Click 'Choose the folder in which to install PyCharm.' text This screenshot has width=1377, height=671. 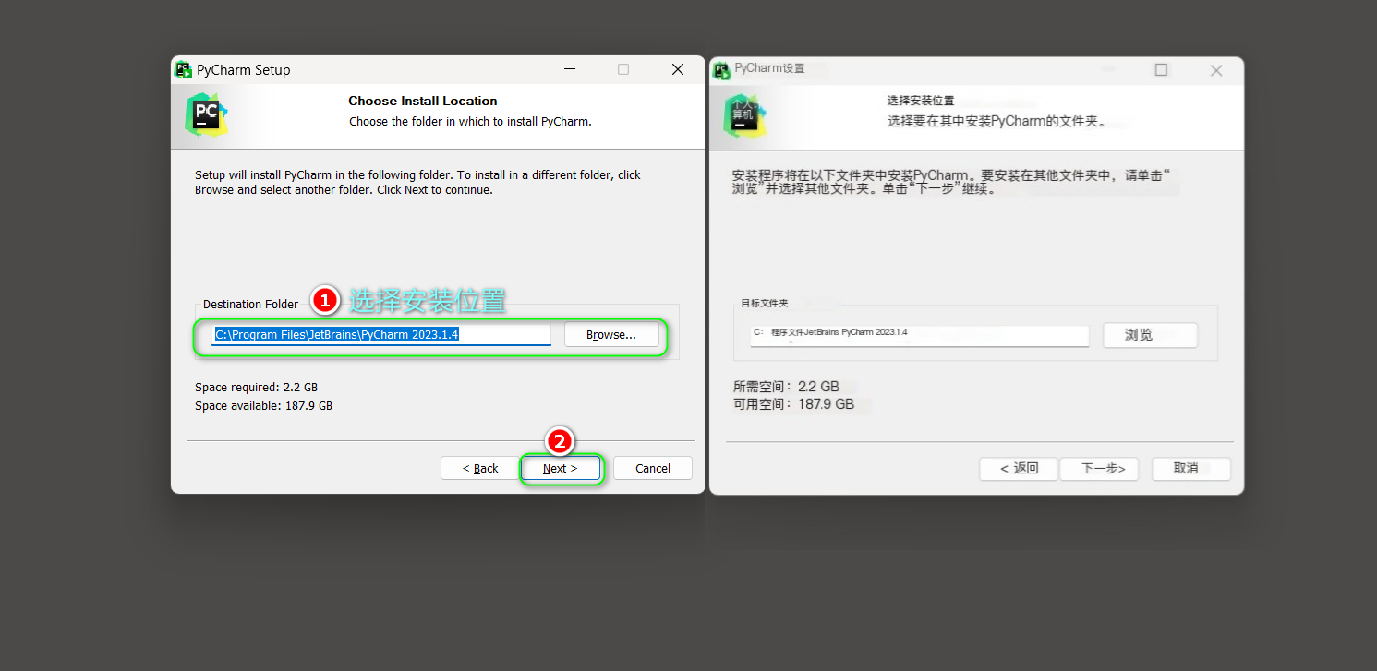point(470,121)
